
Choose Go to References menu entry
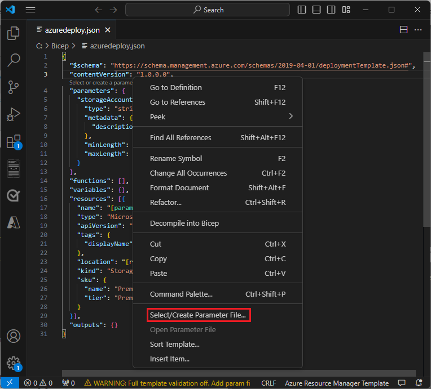[x=218, y=102]
